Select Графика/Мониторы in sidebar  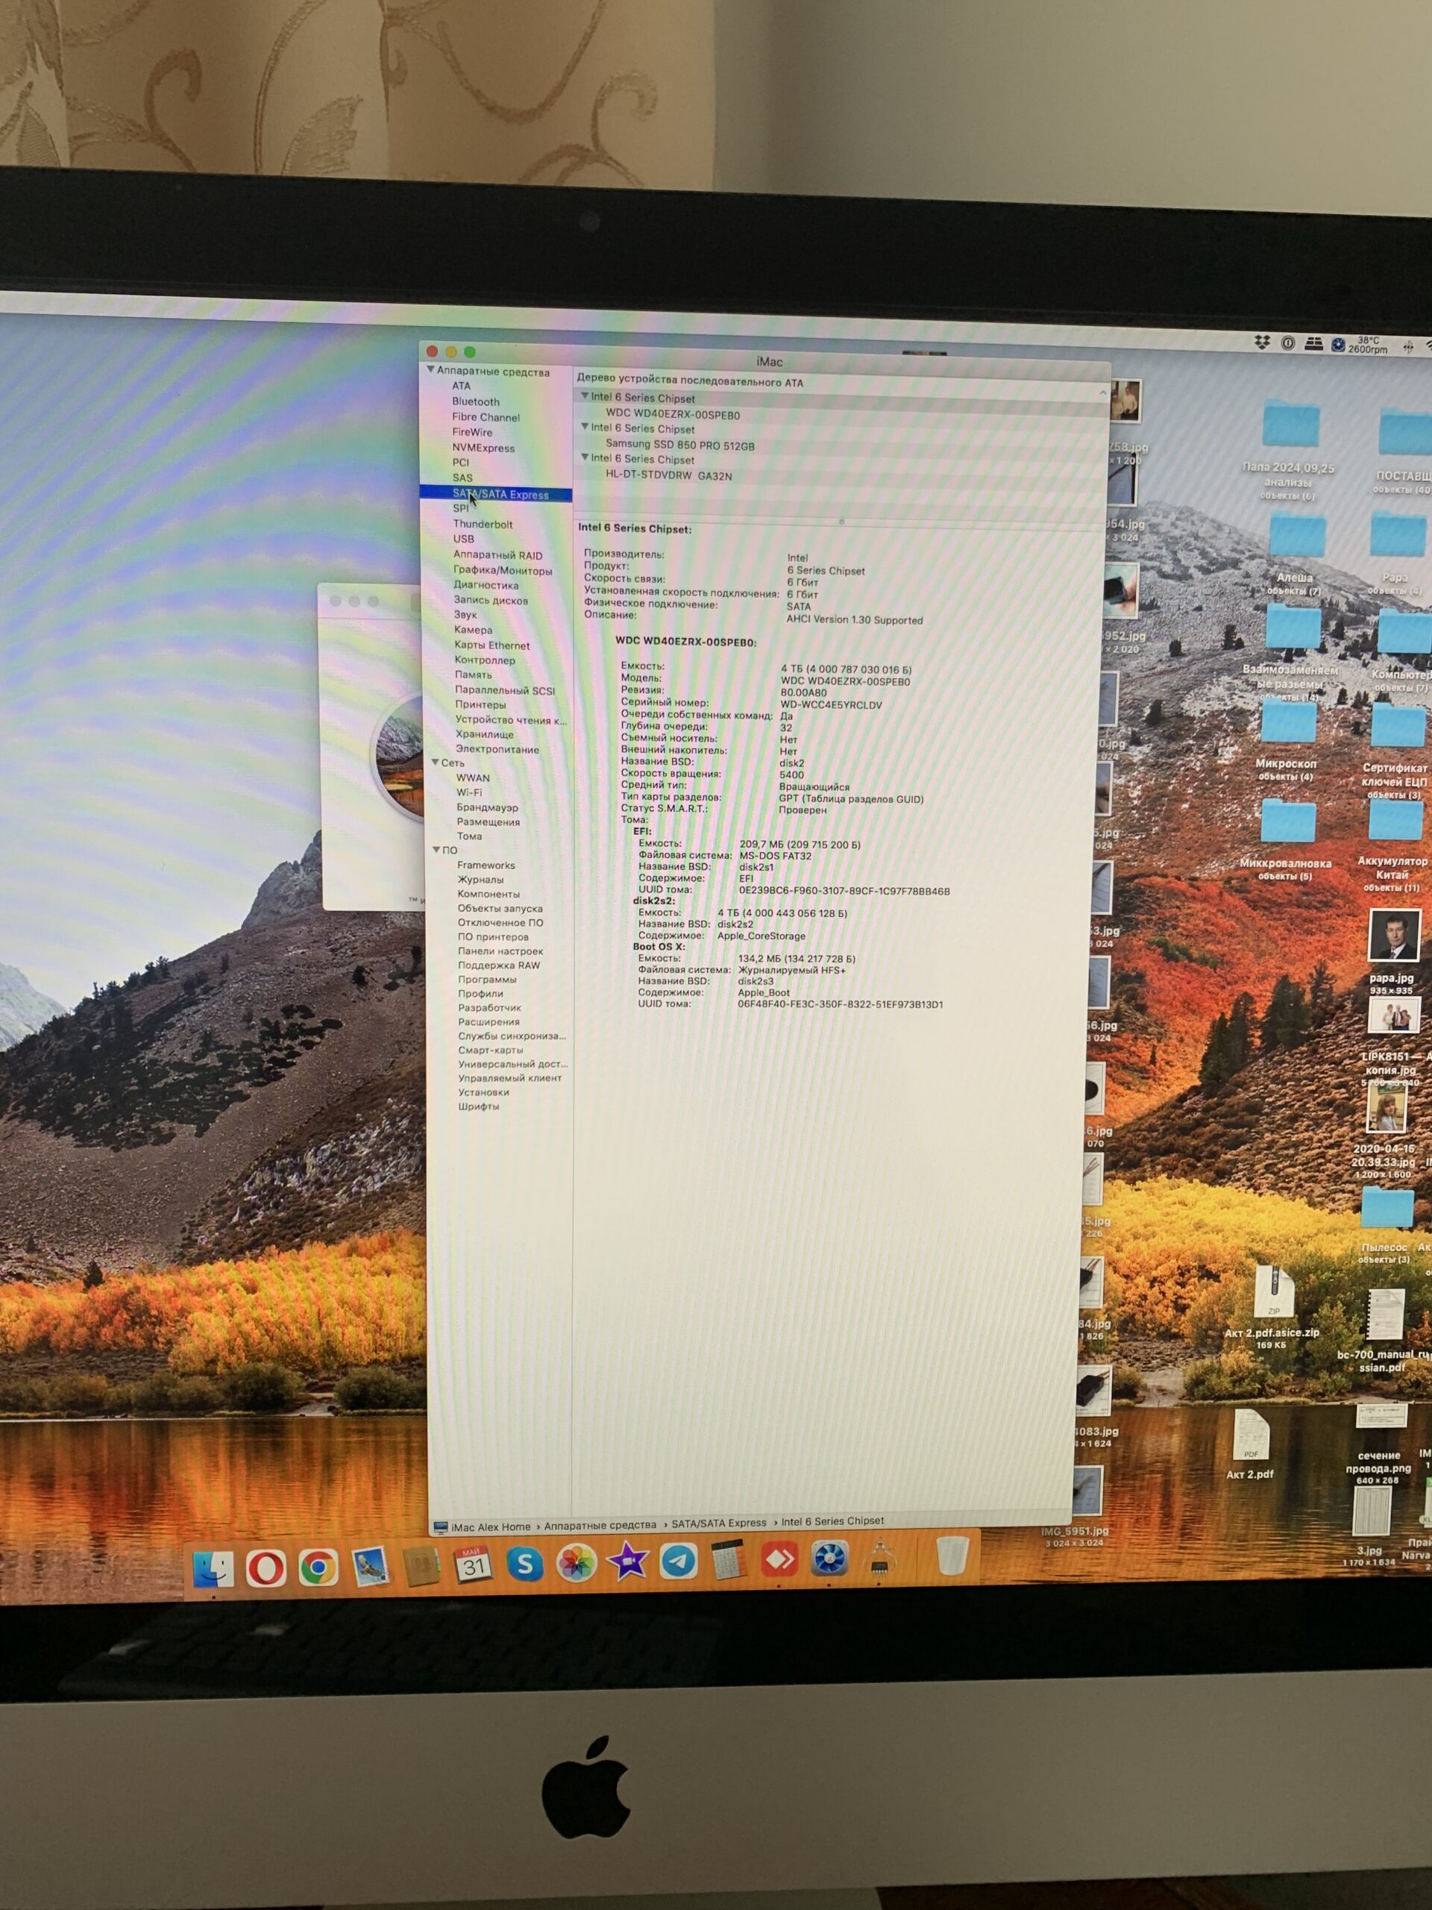pos(503,570)
